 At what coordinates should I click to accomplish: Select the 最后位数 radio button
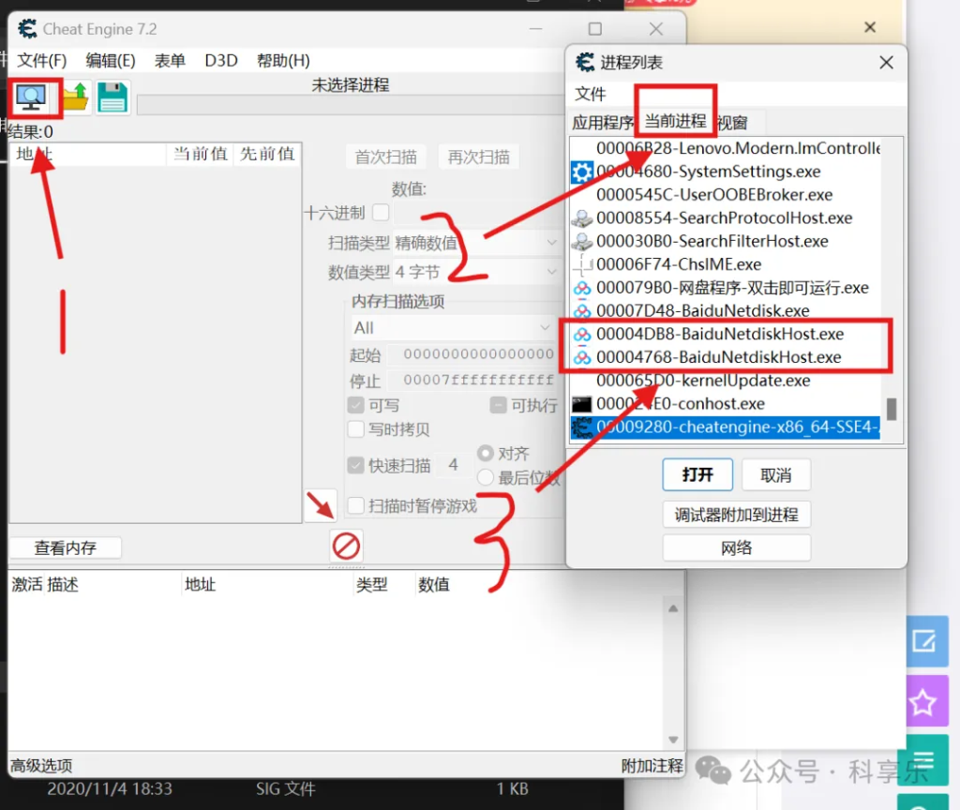click(x=486, y=477)
